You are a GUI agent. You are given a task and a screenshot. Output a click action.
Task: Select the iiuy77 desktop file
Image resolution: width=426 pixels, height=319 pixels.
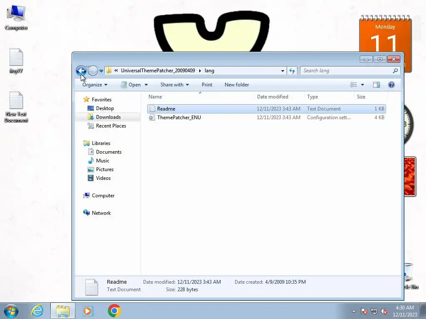(x=16, y=61)
